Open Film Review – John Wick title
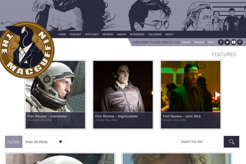Image resolution: width=246 pixels, height=164 pixels. click(182, 116)
